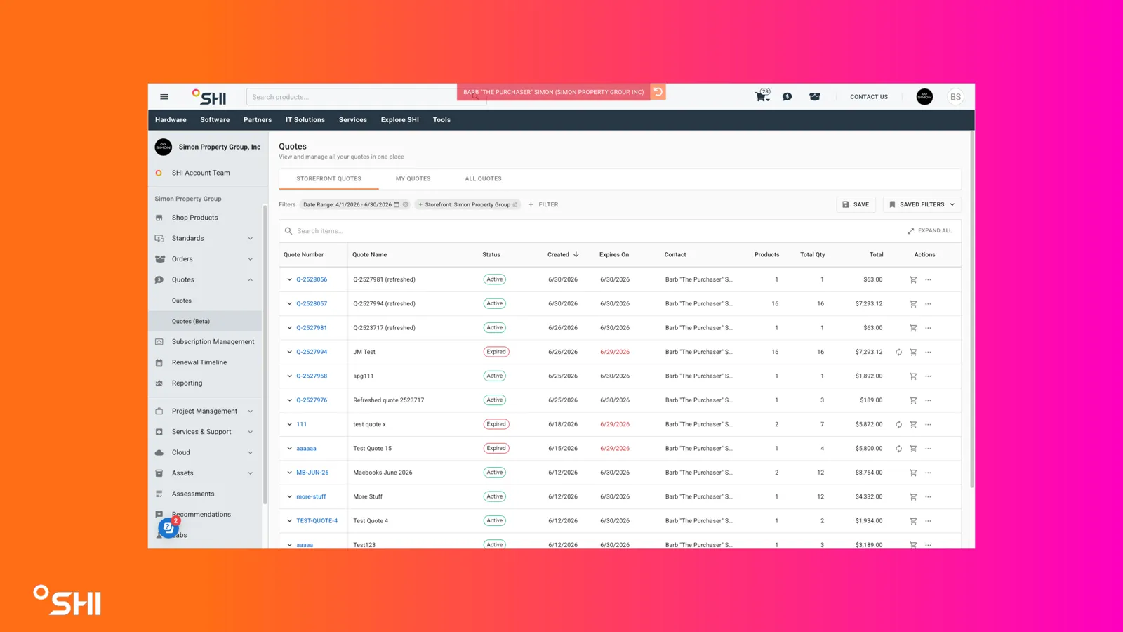
Task: Expand row for quote MB-JUN-26
Action: [x=289, y=473]
